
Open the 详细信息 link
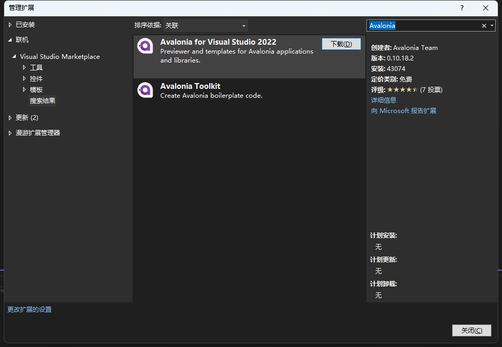tap(384, 100)
